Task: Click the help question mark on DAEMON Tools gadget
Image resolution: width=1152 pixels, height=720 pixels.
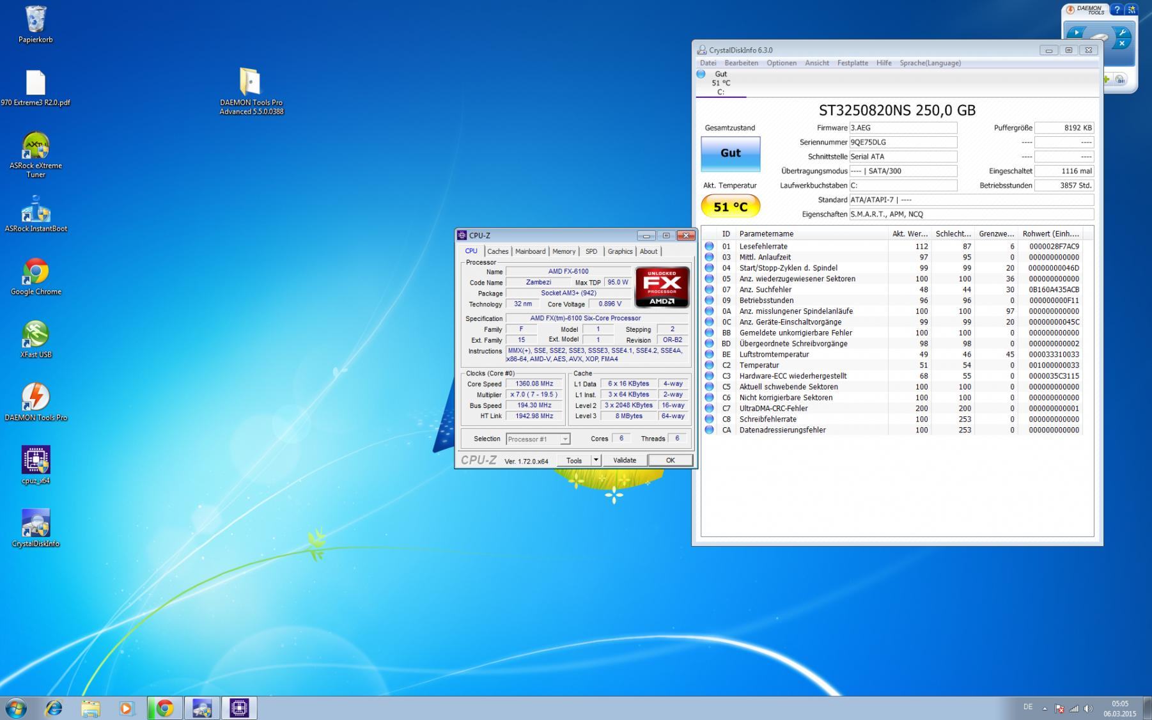Action: point(1116,10)
